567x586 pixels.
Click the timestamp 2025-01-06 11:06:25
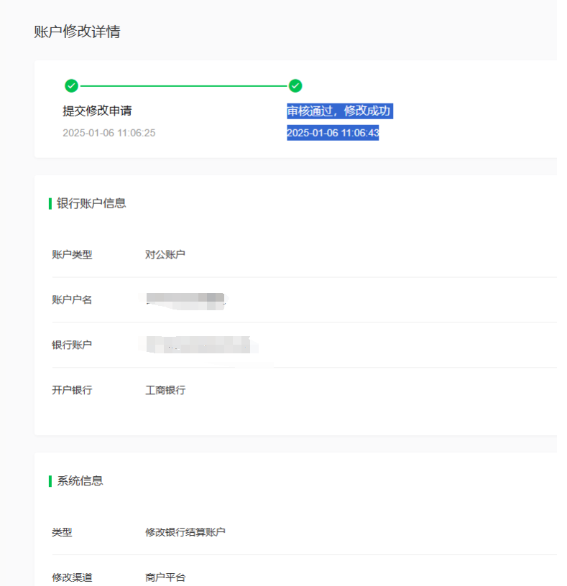pos(109,133)
